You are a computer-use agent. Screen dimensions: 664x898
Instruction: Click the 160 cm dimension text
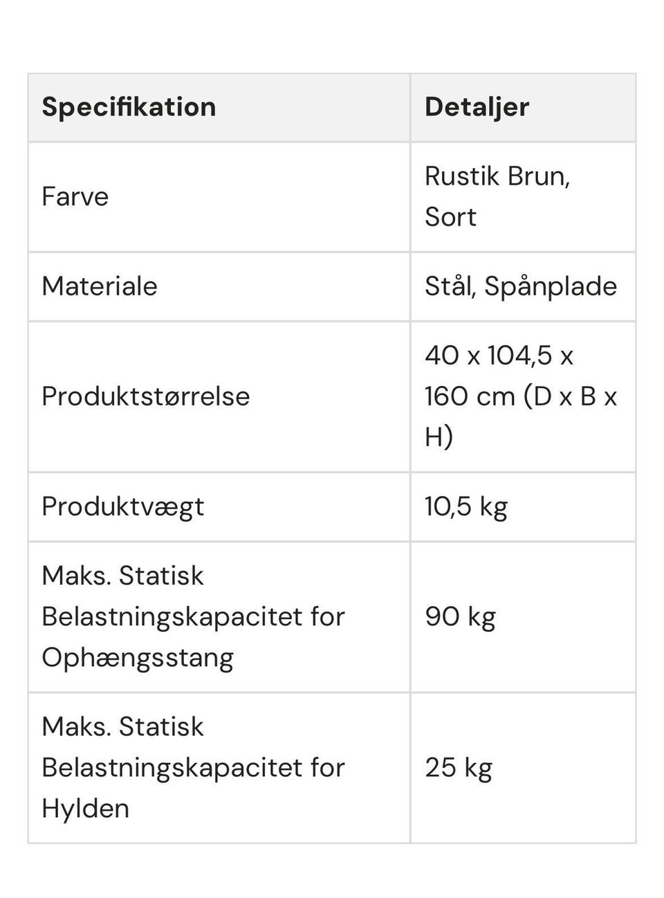tap(470, 396)
